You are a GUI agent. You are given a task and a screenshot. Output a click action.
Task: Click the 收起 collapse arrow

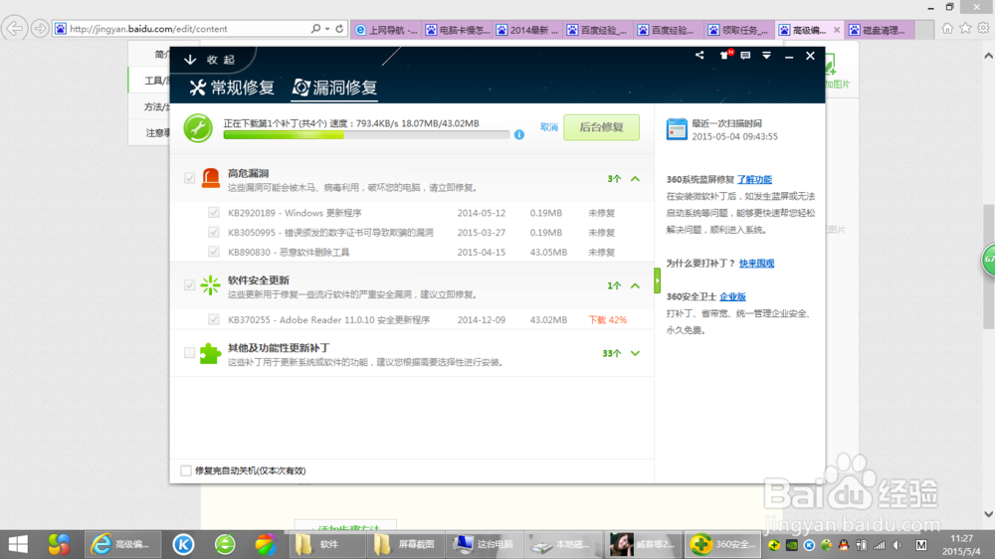point(190,60)
